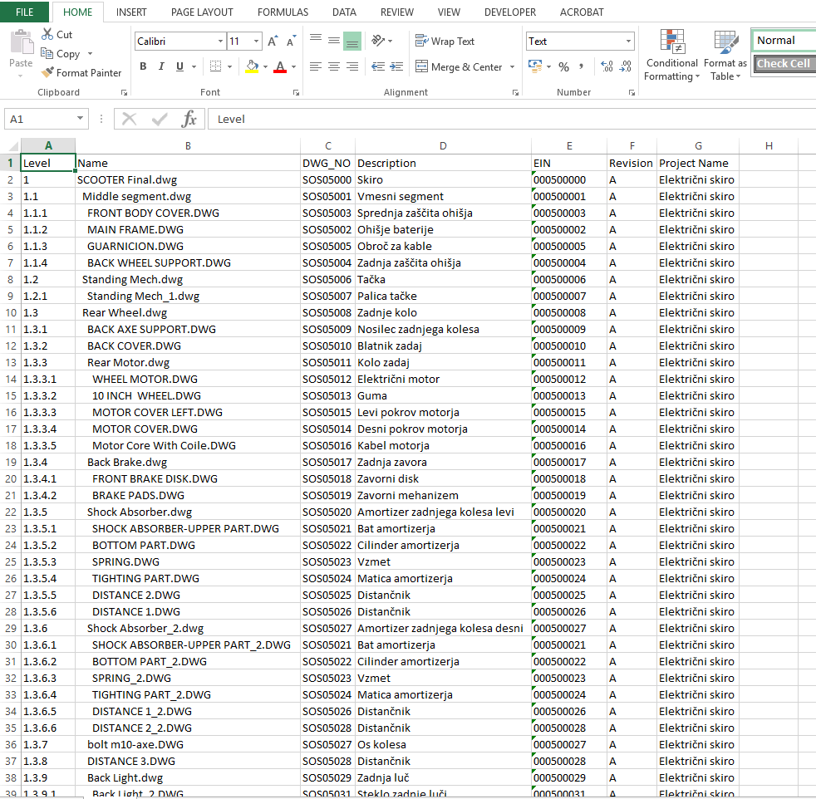Align cell text to the left
The image size is (816, 799).
[x=316, y=66]
